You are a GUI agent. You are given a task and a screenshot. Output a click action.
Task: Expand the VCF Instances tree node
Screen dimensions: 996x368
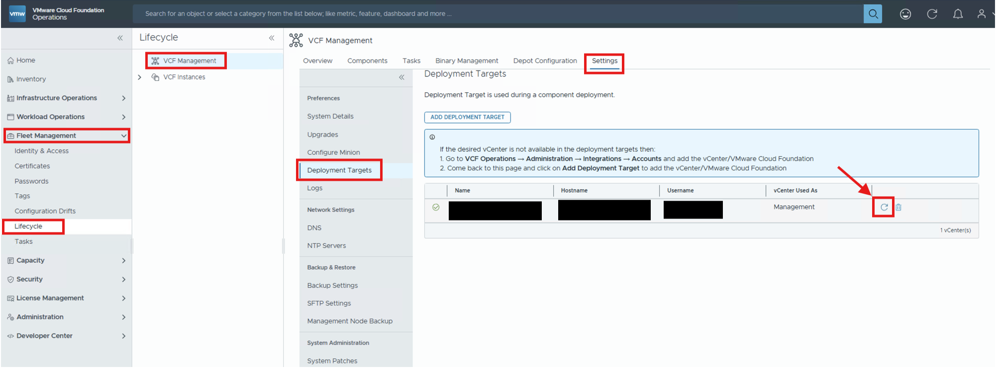point(140,77)
